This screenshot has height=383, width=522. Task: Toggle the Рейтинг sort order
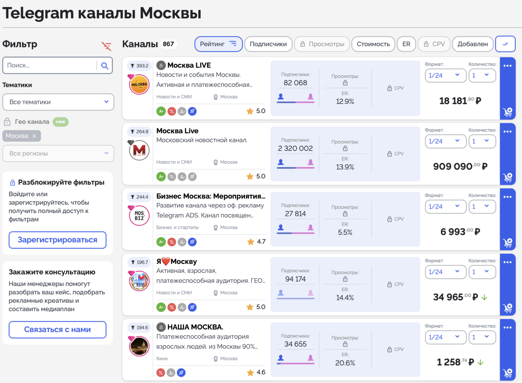point(218,44)
